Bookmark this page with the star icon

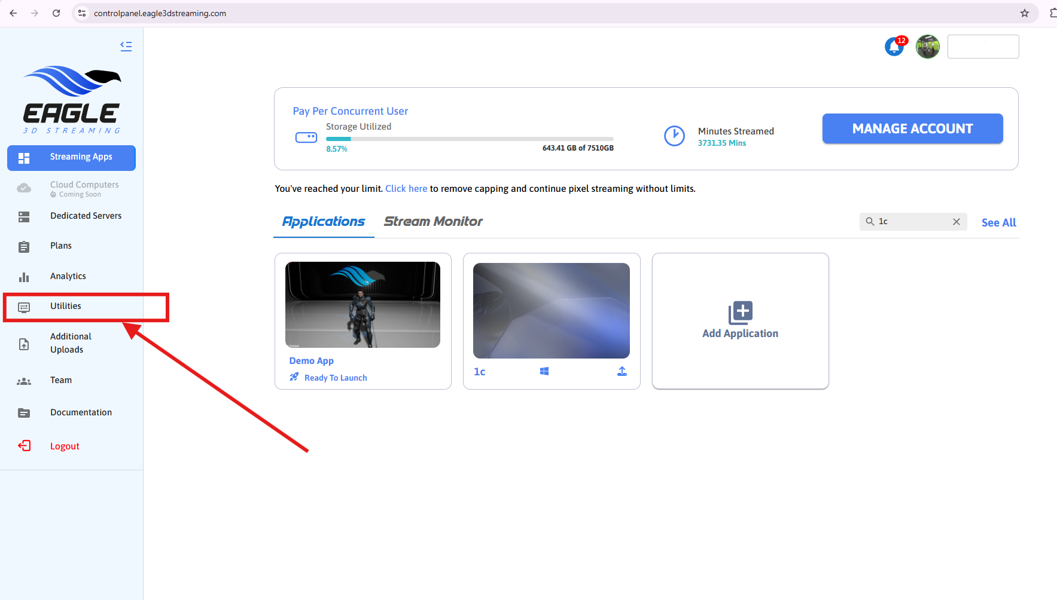[1025, 13]
